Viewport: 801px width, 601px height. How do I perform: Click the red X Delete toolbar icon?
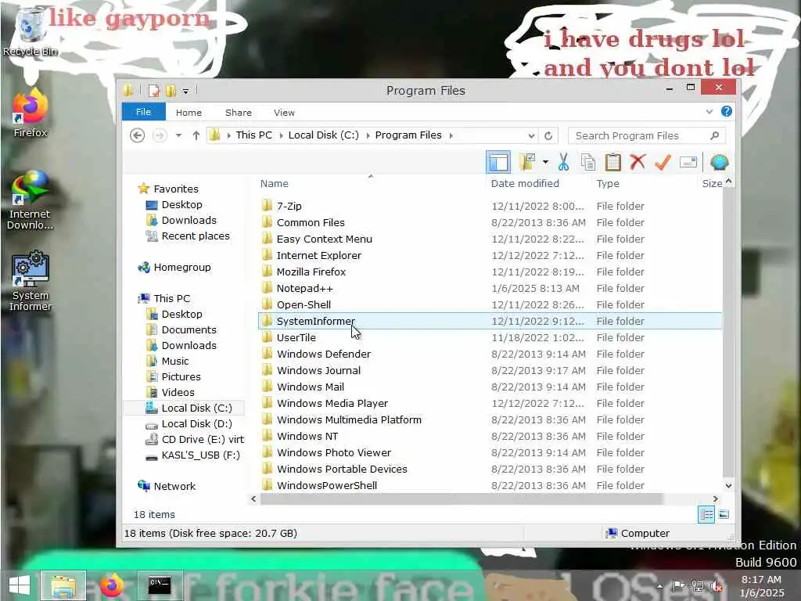tap(638, 162)
